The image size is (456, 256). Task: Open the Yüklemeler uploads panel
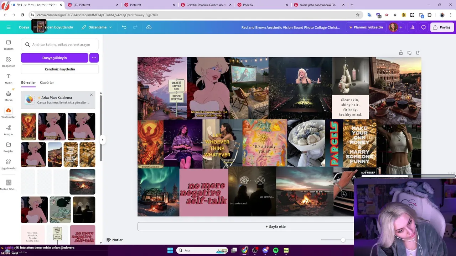click(9, 113)
